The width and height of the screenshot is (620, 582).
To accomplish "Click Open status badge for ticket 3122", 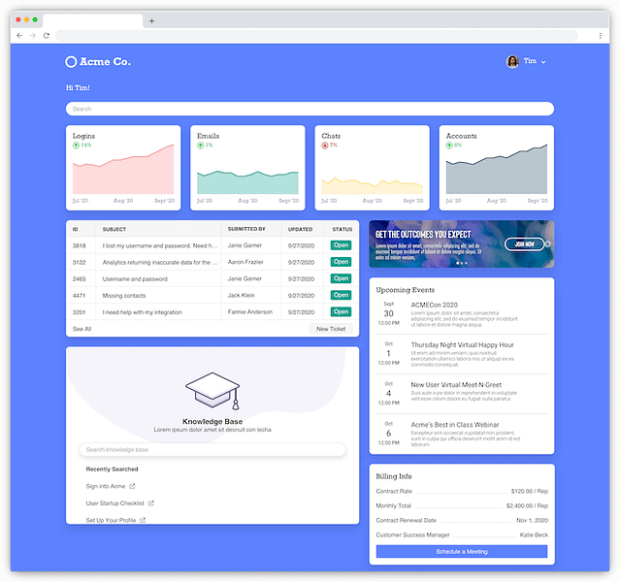I will (341, 262).
